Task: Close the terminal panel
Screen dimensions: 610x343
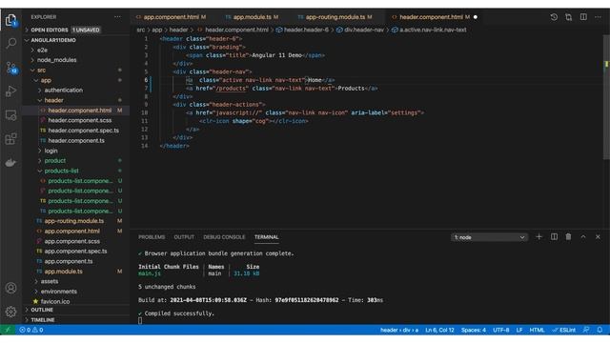Action: (598, 237)
